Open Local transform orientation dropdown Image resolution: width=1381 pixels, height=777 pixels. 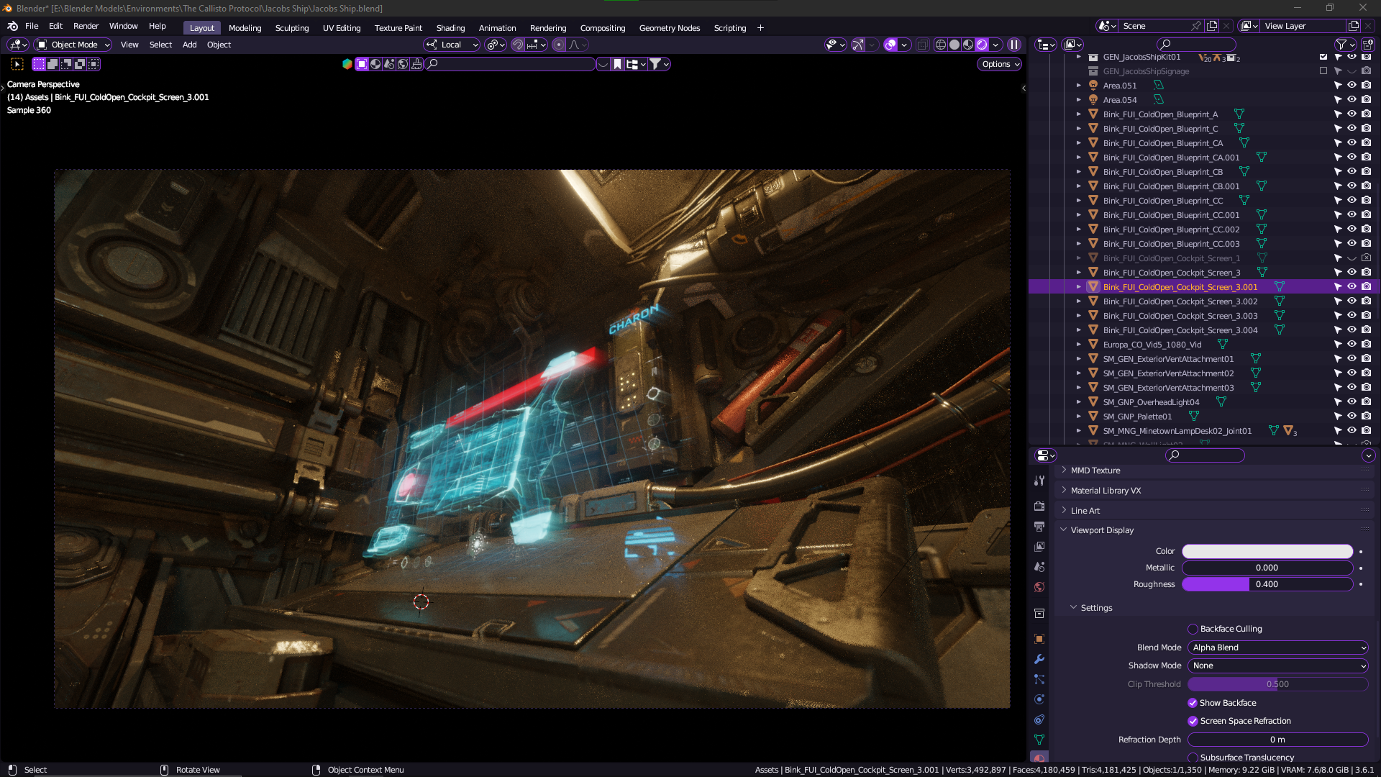[452, 45]
